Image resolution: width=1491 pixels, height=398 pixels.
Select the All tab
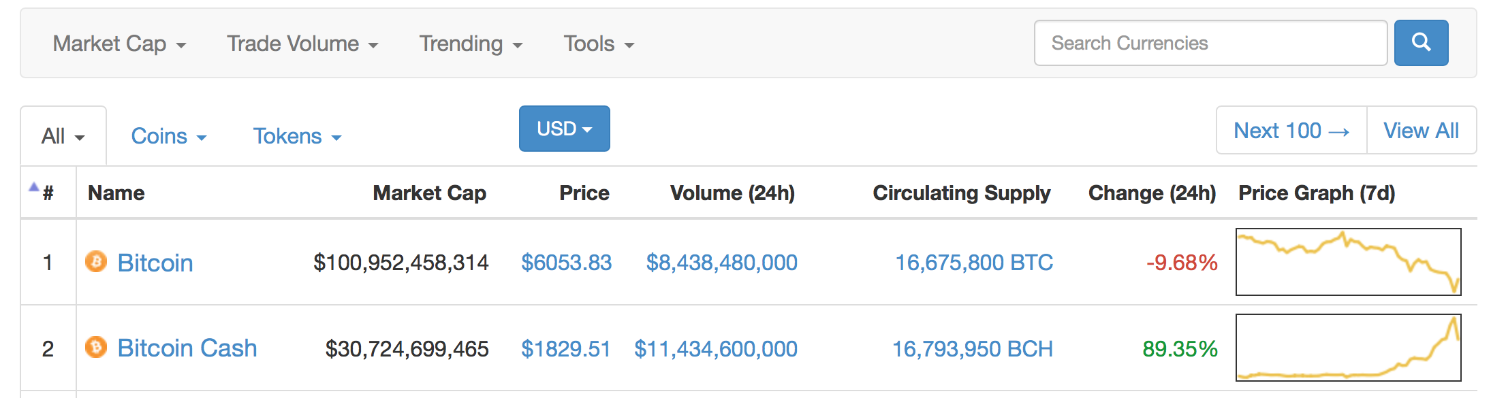tap(63, 136)
